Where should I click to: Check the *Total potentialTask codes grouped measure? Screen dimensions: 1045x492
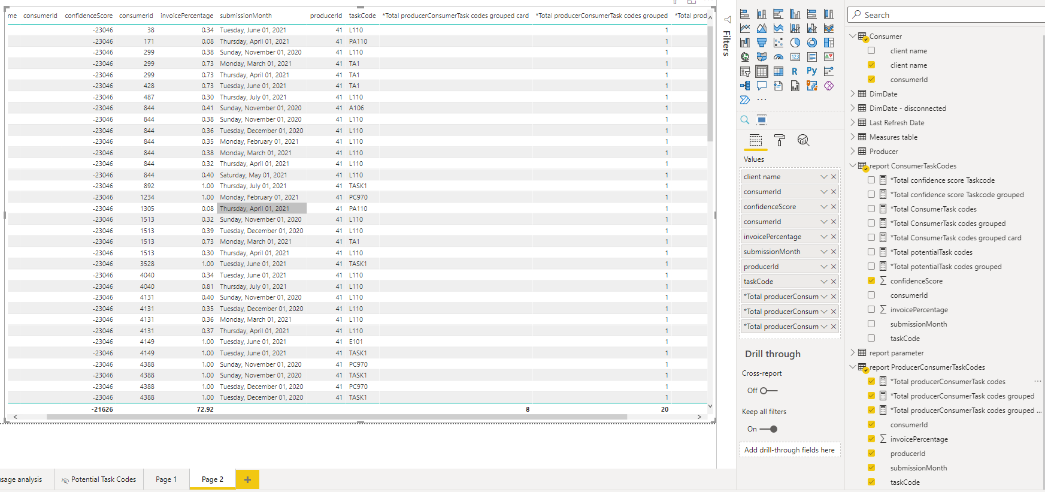(x=871, y=266)
